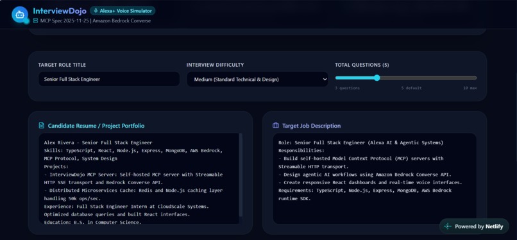Click the document icon next to Candidate Resume heading
Image resolution: width=517 pixels, height=240 pixels.
(42, 126)
